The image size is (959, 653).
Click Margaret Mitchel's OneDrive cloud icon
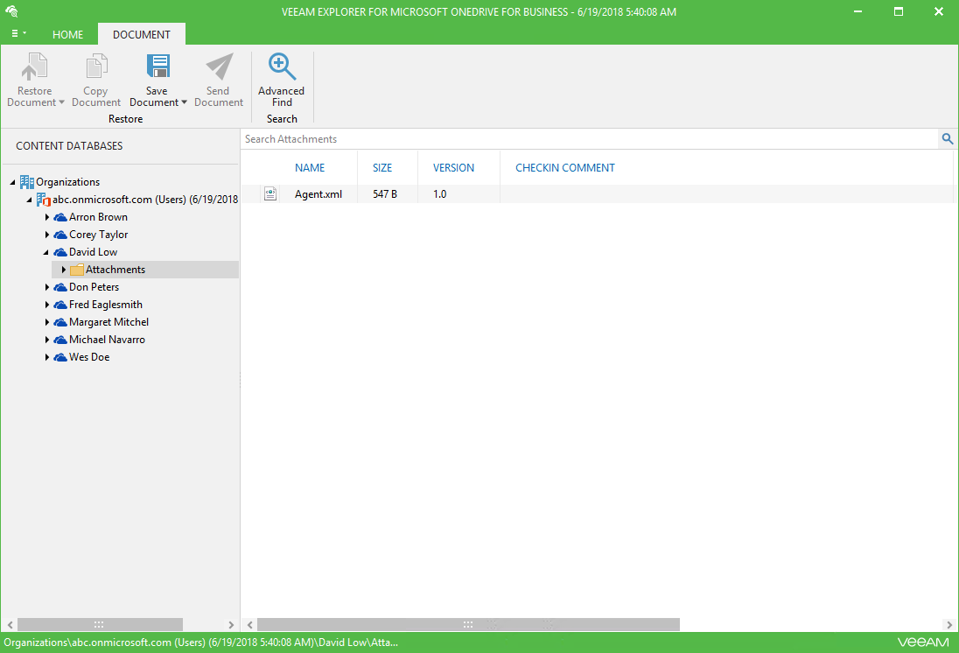[59, 322]
